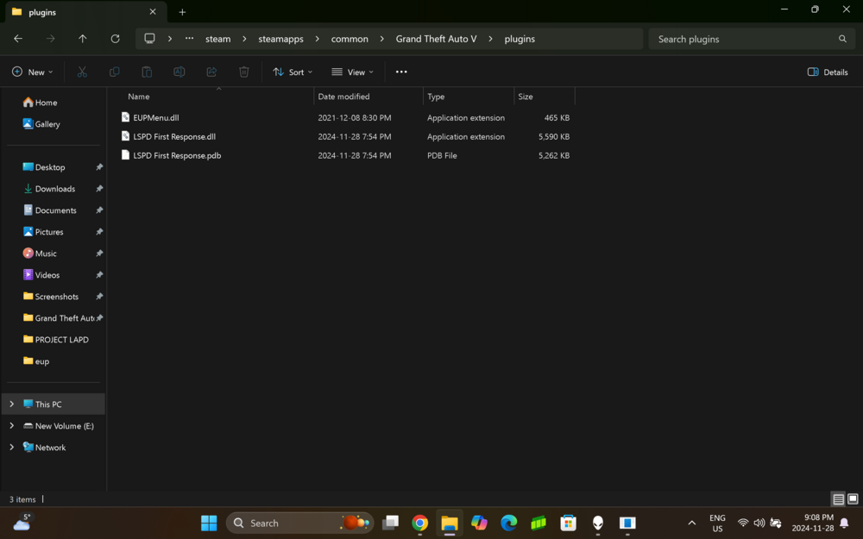Screen dimensions: 863x539
Task: Launch Google Chrome from the taskbar
Action: pos(419,523)
